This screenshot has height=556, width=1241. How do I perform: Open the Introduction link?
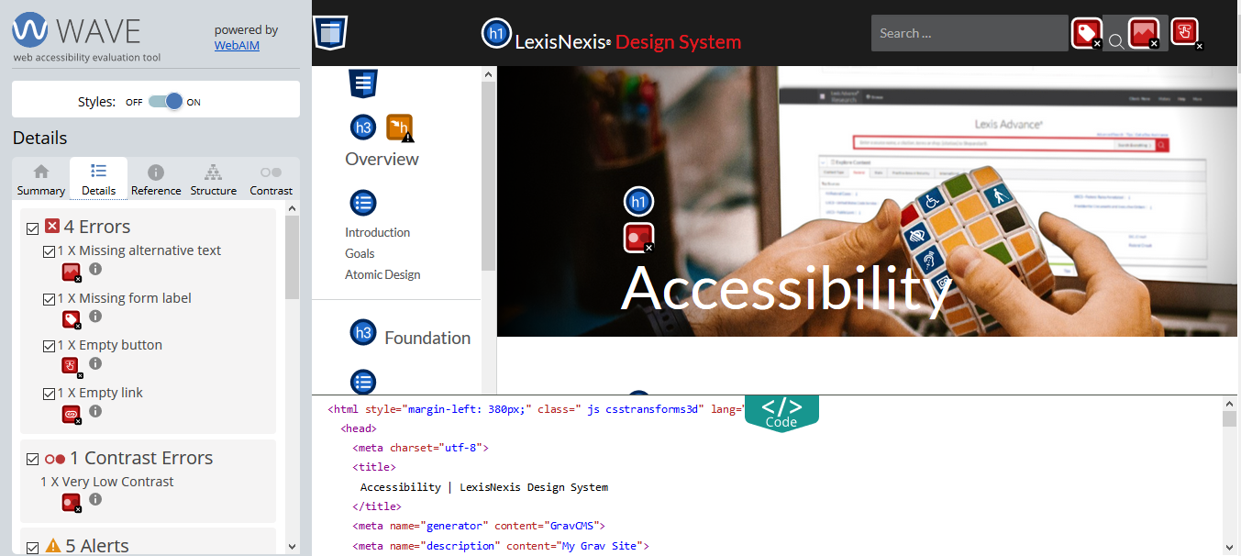377,232
